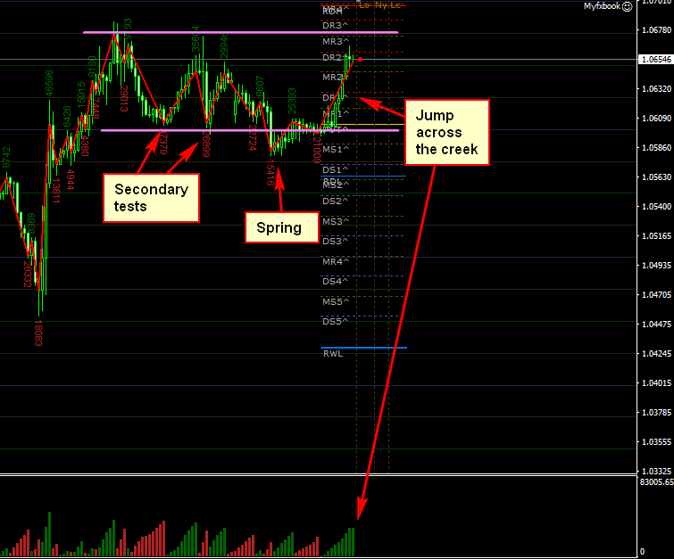Click the red swing volume label 28332
Image resolution: width=674 pixels, height=559 pixels.
(28, 274)
